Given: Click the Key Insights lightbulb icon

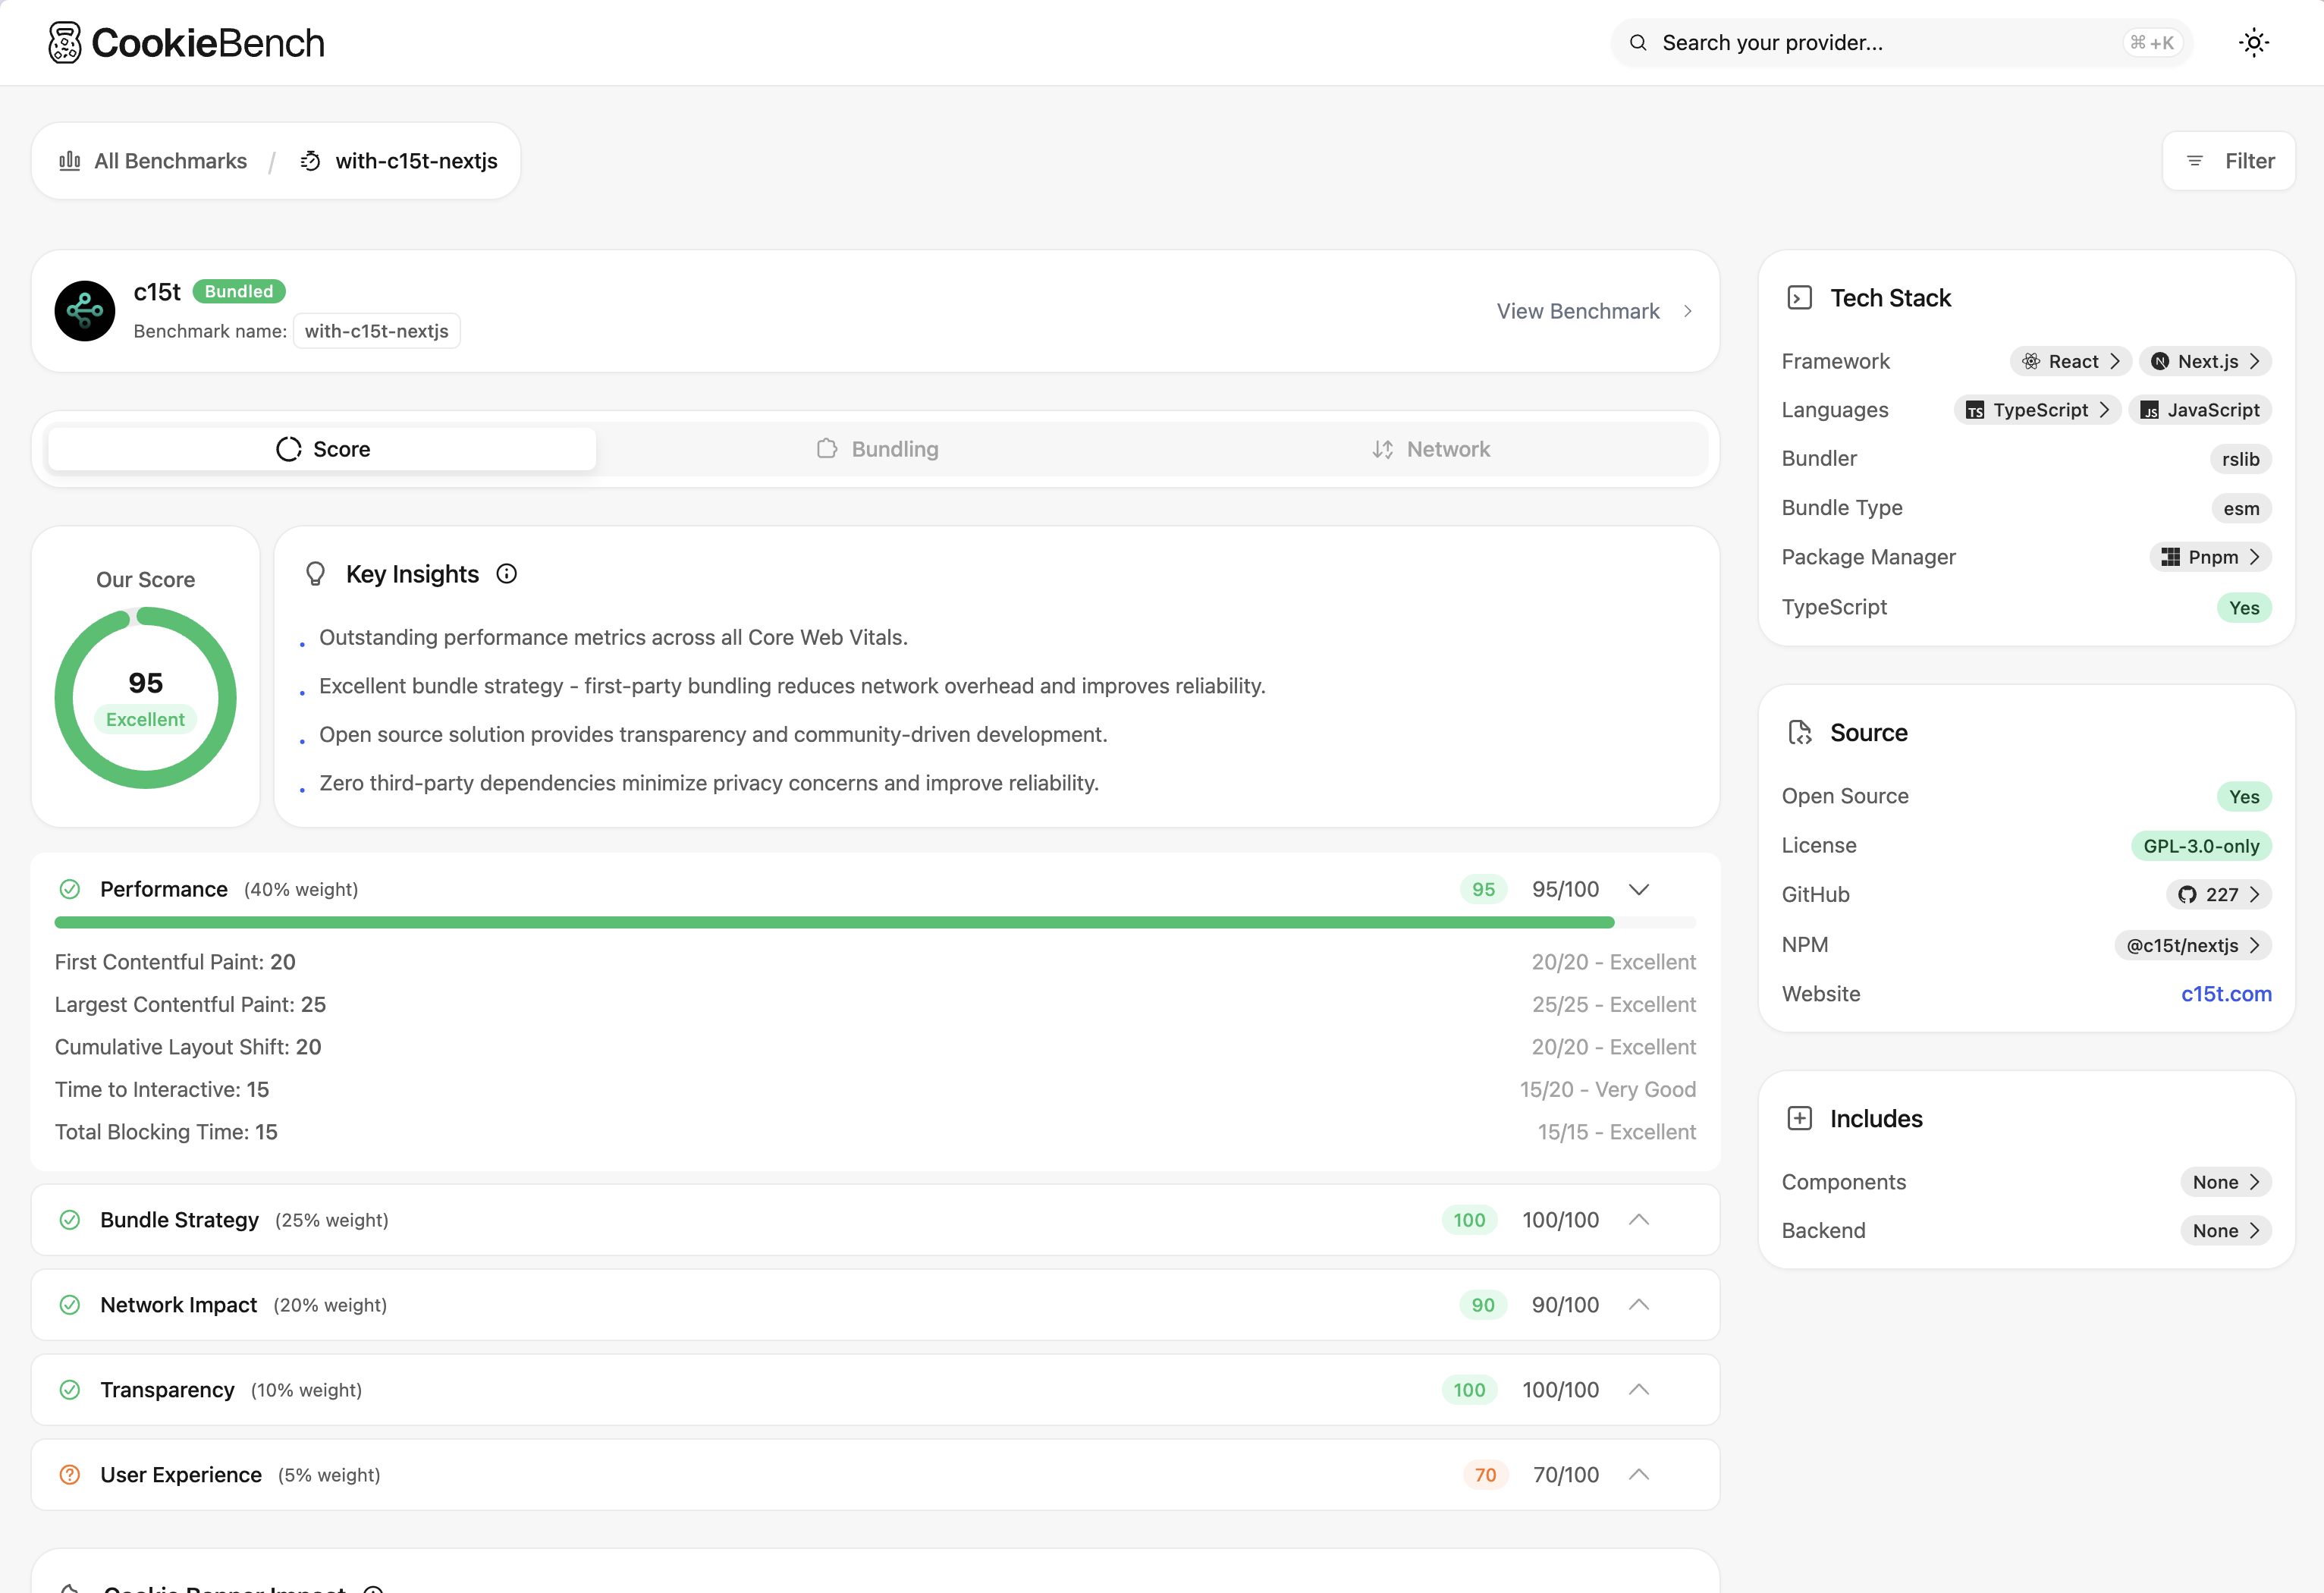Looking at the screenshot, I should pyautogui.click(x=315, y=574).
